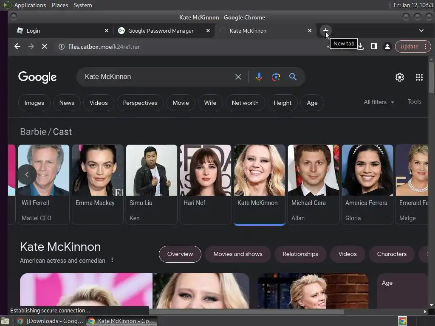Select the Relationships tab
435x326 pixels.
300,254
